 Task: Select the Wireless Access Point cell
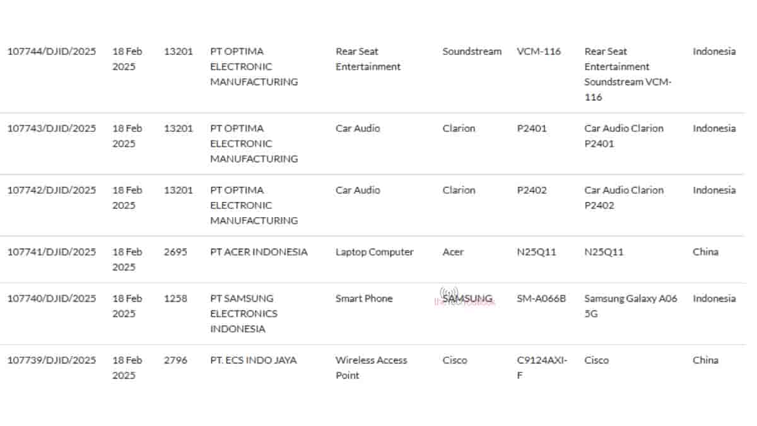[371, 368]
